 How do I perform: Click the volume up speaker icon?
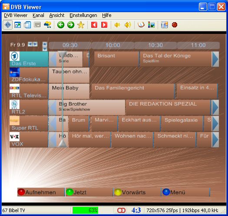point(128,25)
